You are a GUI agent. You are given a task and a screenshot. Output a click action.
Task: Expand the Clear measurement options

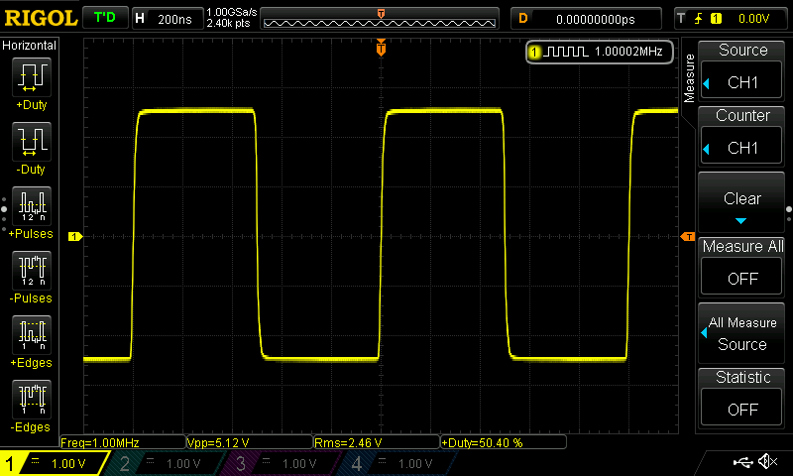[x=742, y=203]
